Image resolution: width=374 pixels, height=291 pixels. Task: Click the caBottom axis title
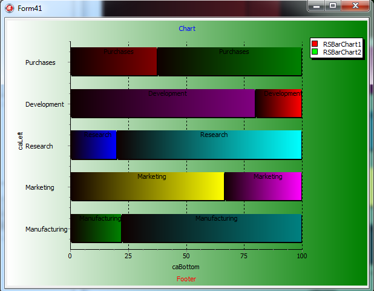point(186,267)
